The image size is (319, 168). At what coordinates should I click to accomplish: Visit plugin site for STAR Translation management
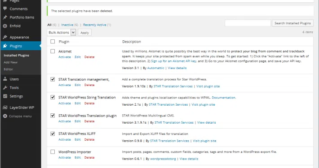coord(208,86)
